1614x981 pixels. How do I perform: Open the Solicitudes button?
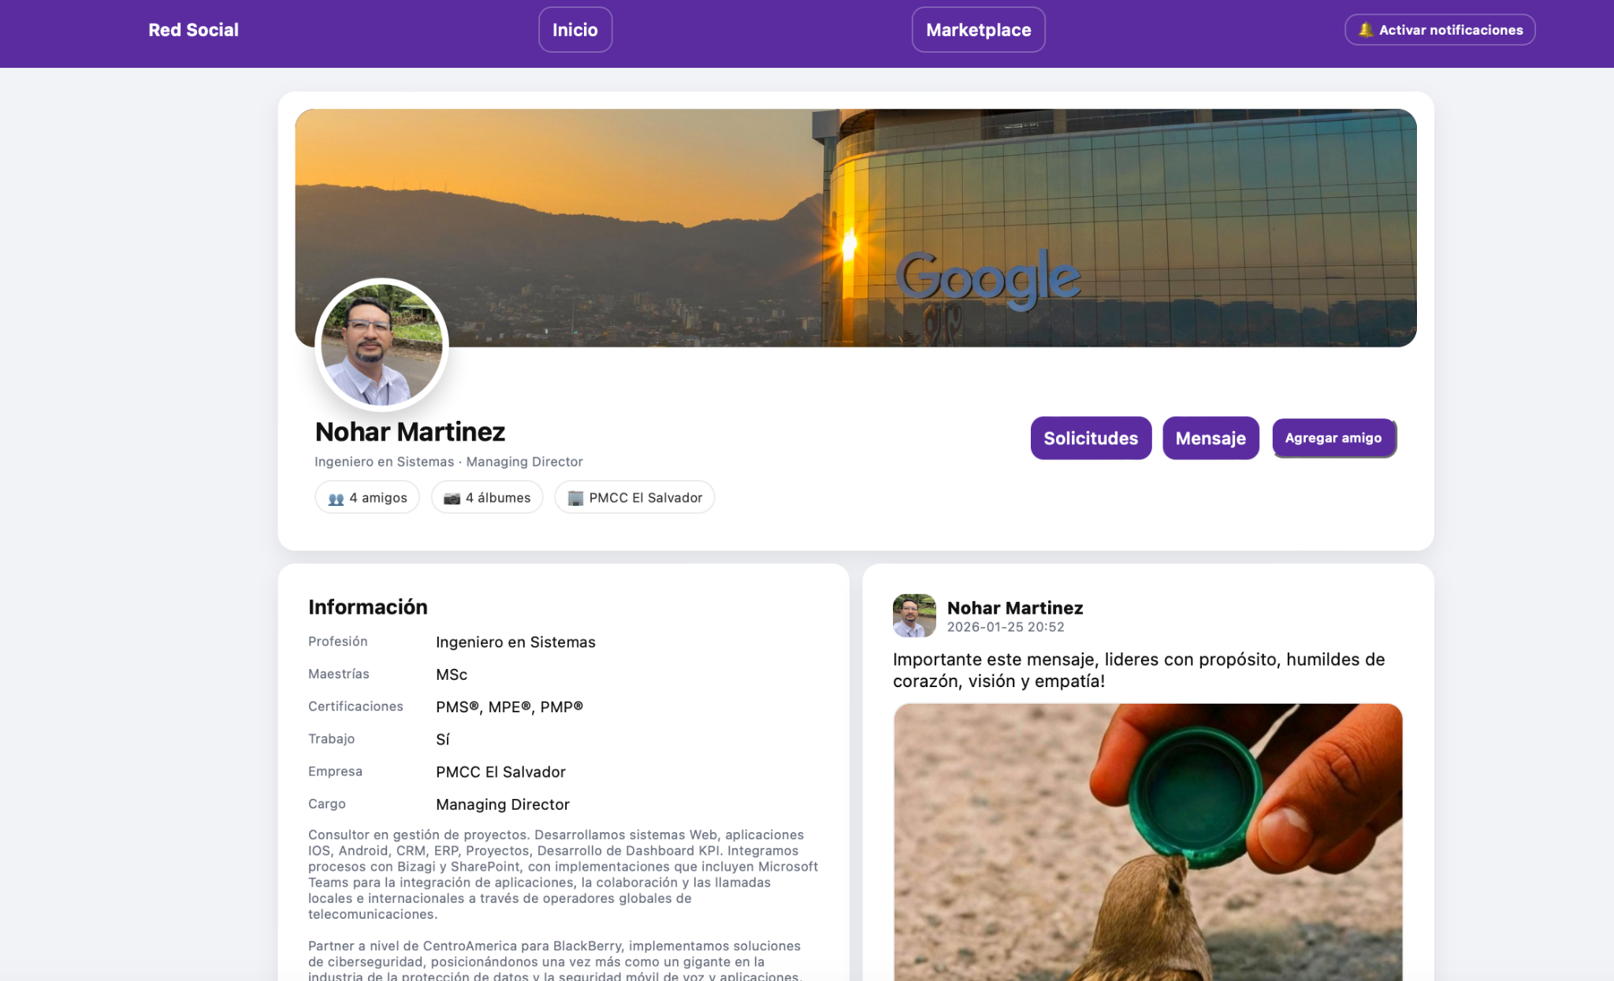(1091, 438)
